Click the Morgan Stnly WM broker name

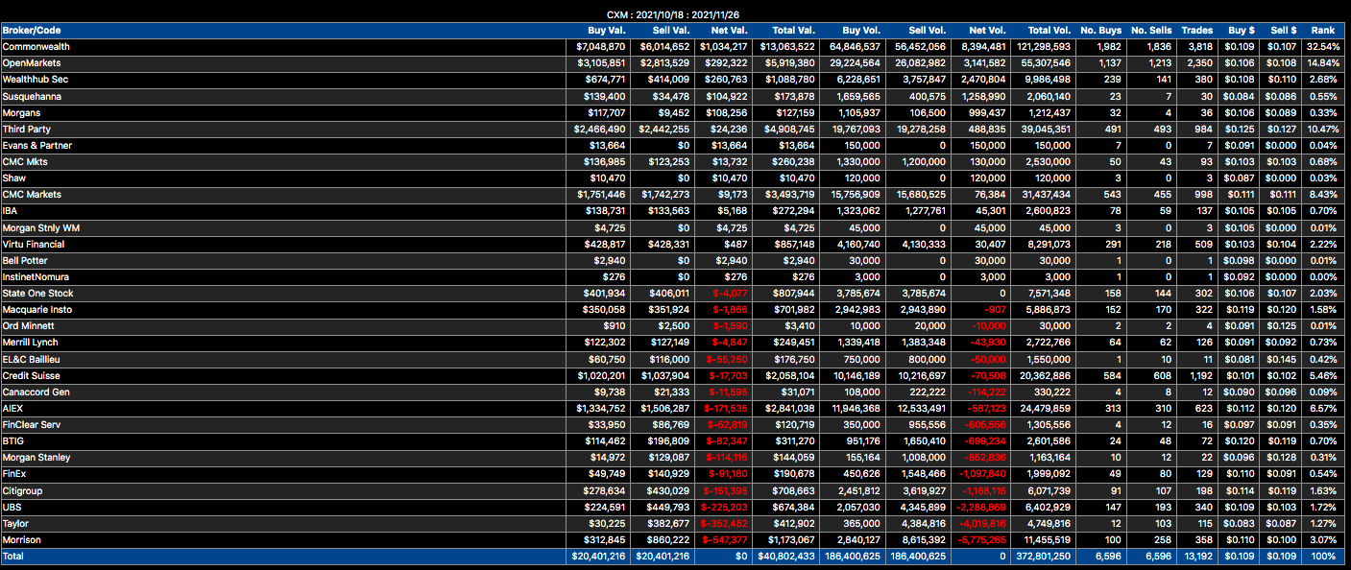39,227
